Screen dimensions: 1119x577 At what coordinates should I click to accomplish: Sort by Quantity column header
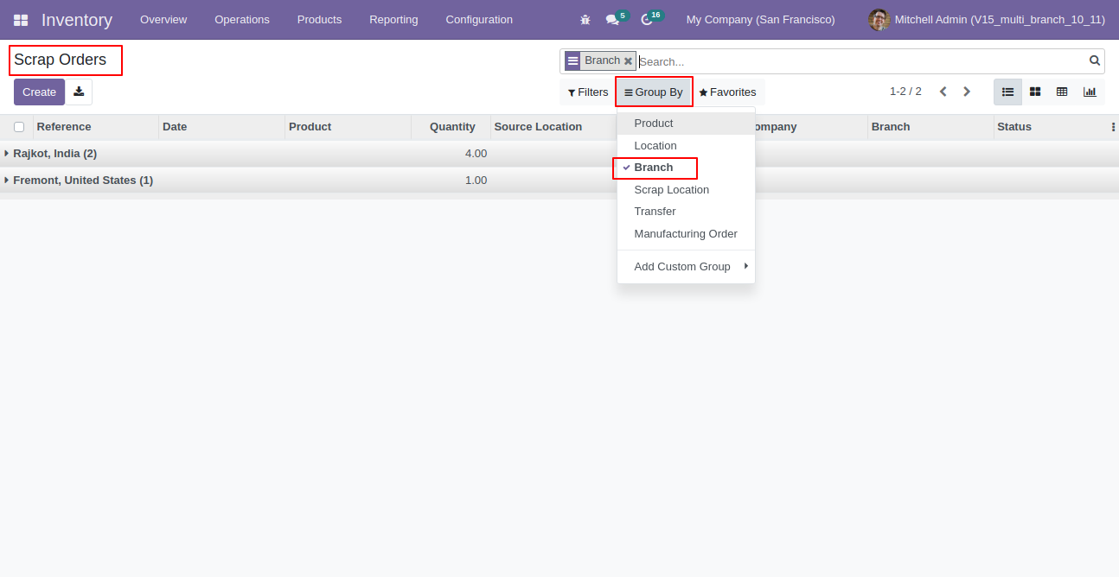(x=451, y=127)
